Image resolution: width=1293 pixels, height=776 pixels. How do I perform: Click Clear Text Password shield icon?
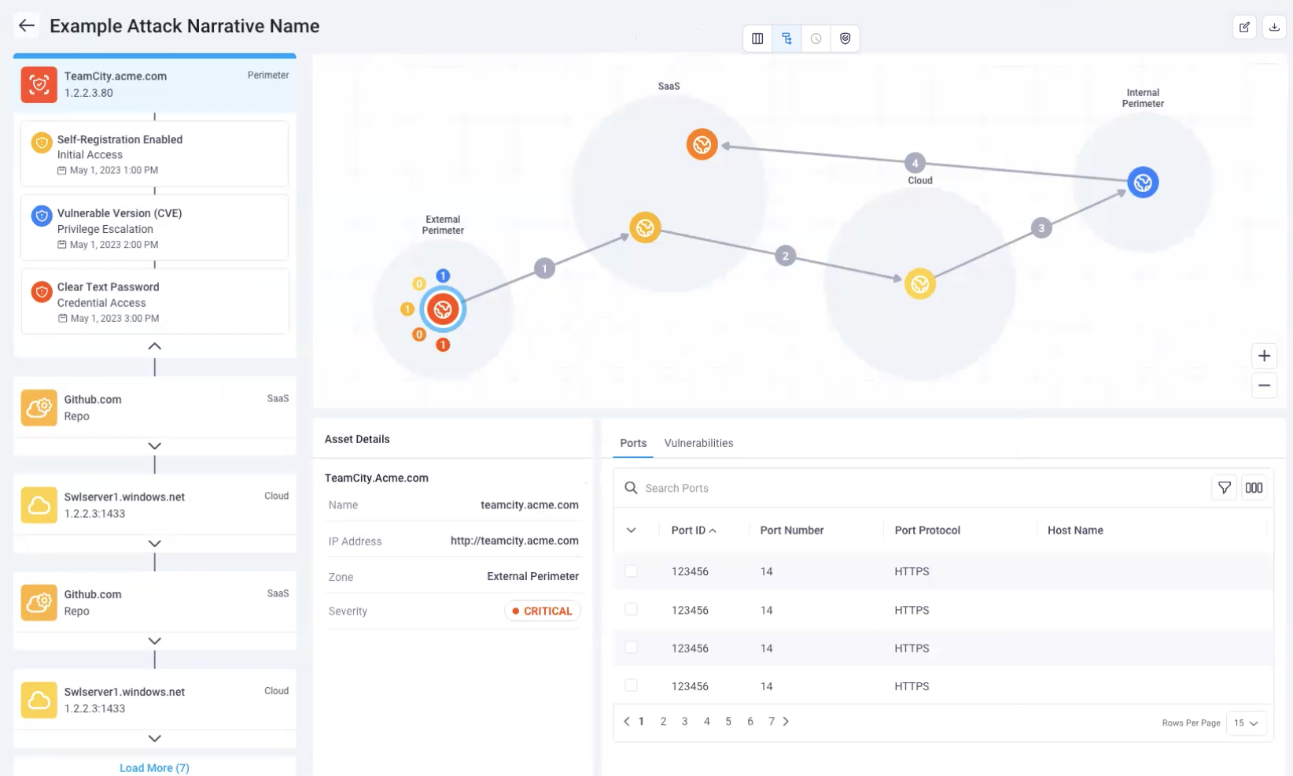(42, 291)
